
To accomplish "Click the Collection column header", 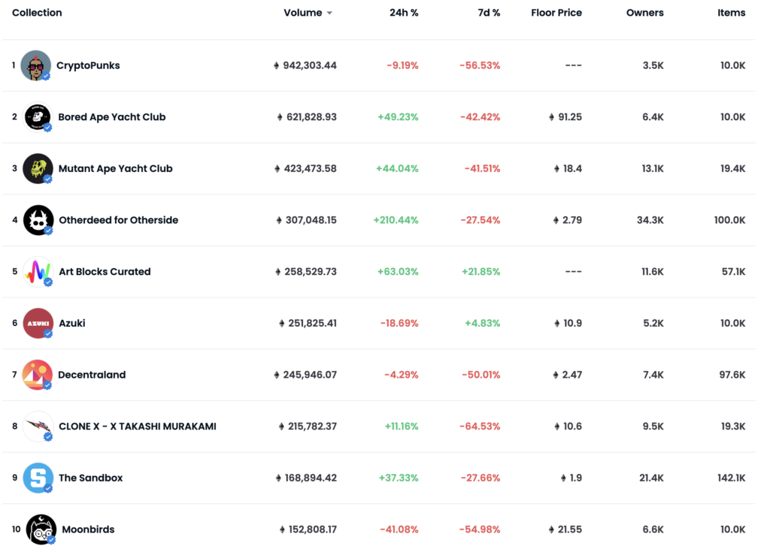I will coord(37,13).
